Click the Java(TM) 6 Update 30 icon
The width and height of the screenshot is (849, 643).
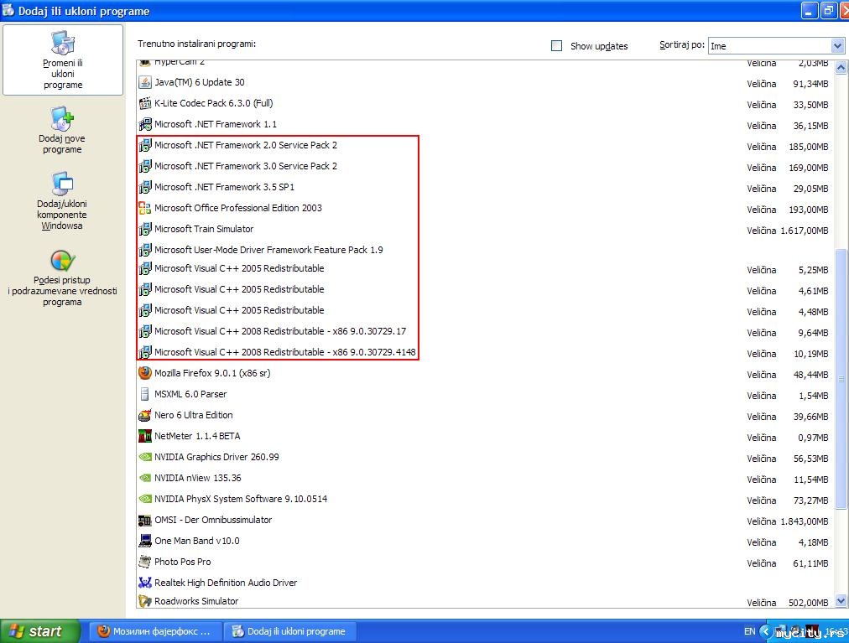144,82
